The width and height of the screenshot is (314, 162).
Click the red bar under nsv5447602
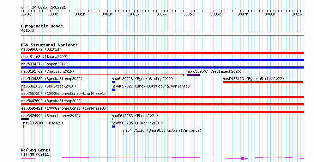click(162, 104)
